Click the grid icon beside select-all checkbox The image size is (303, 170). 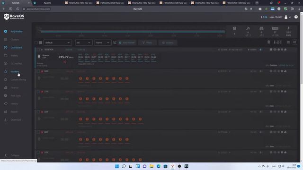point(41,42)
